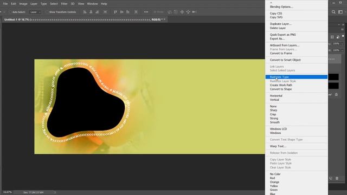The image size is (347, 195).
Task: Align bottom edges icon
Action: pos(128,12)
